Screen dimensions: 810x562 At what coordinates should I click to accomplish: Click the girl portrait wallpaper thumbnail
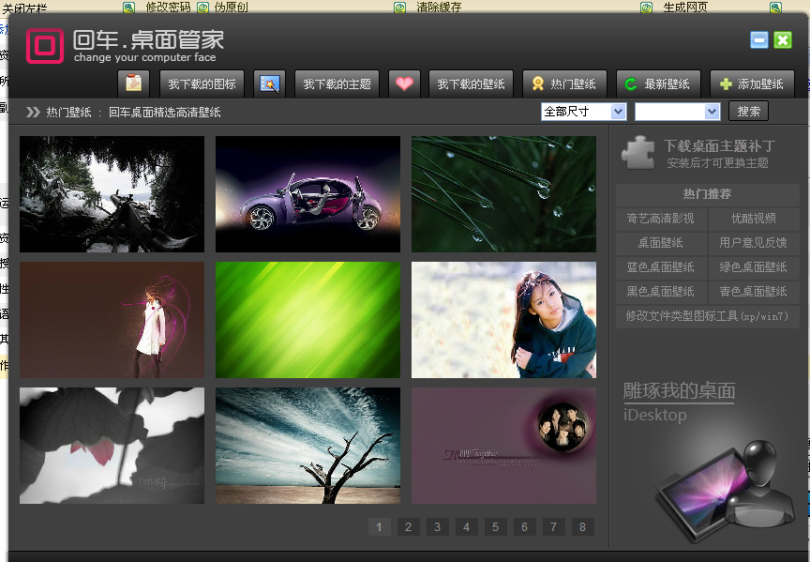click(x=502, y=320)
